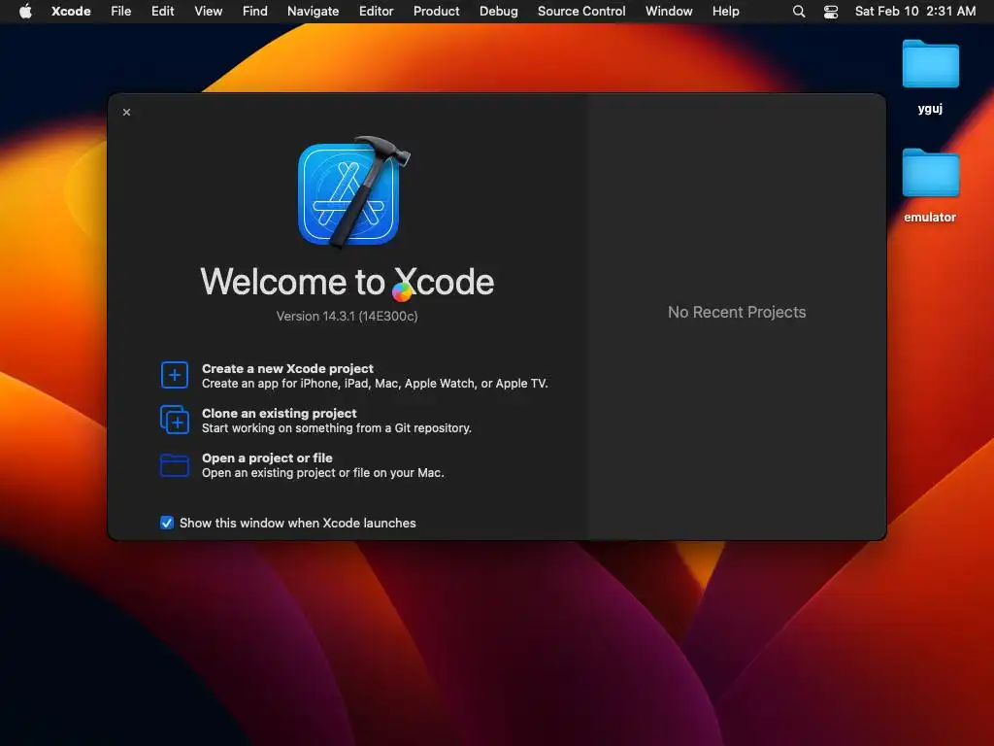Open the Product menu

coord(436,11)
